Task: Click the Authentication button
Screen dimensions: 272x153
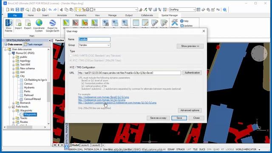Action: pos(192,73)
